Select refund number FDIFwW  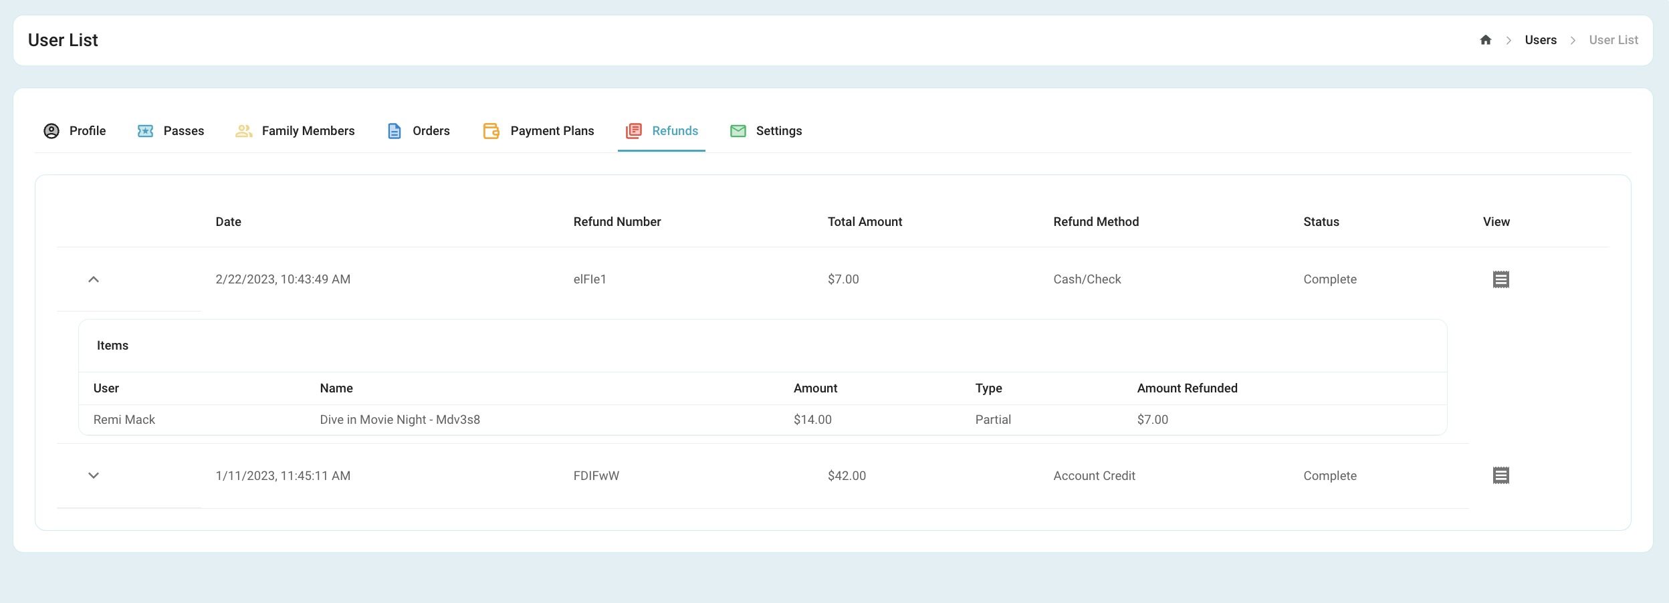(x=596, y=476)
